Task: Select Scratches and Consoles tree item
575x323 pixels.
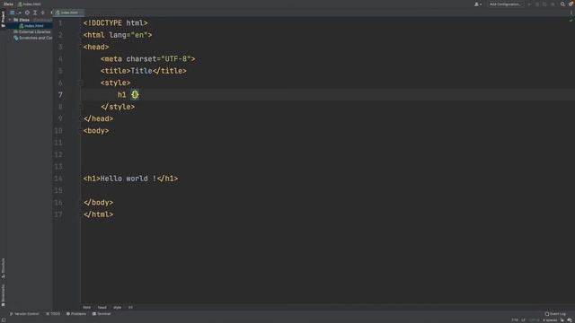Action: pyautogui.click(x=32, y=38)
